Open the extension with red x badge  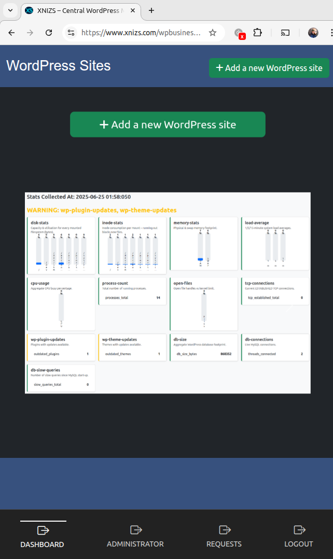point(239,33)
